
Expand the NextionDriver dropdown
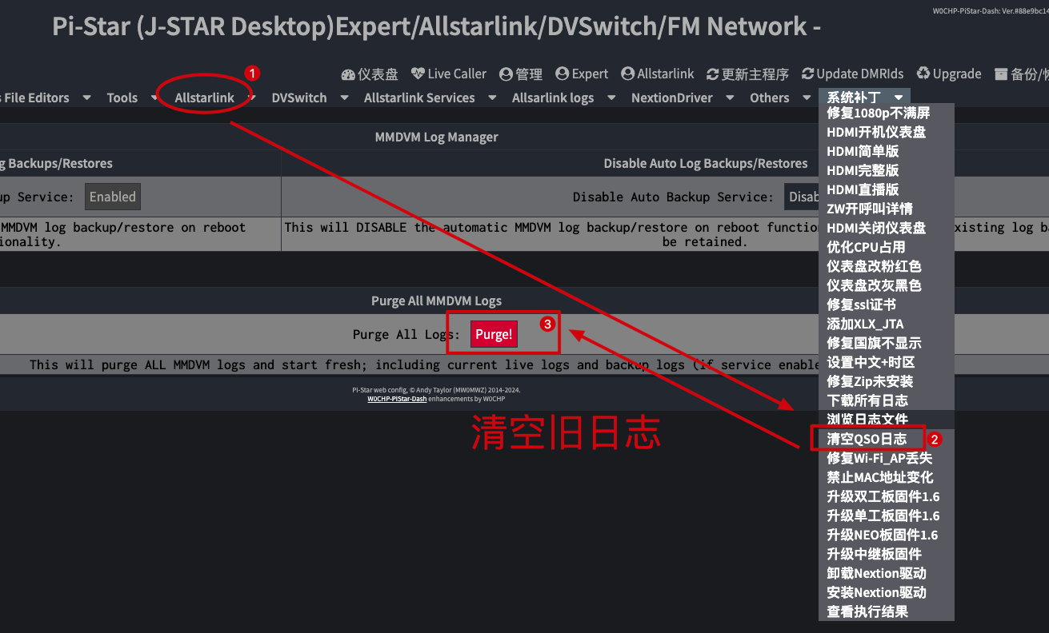tap(682, 98)
